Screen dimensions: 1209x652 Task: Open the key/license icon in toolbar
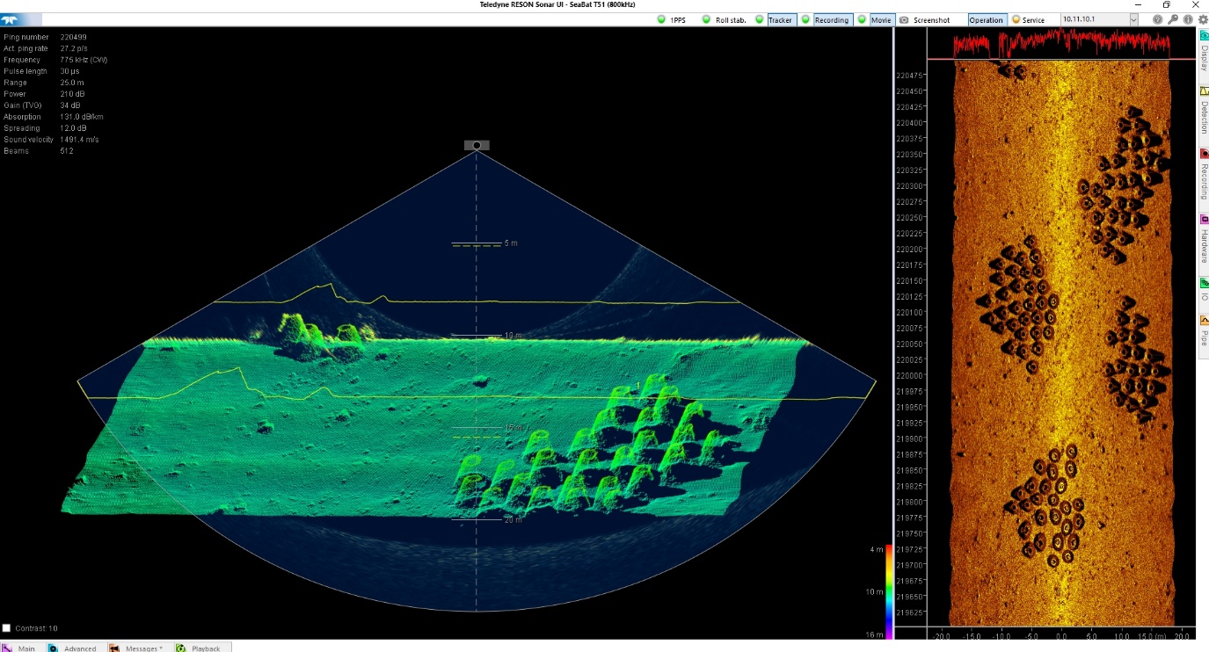pyautogui.click(x=1172, y=19)
